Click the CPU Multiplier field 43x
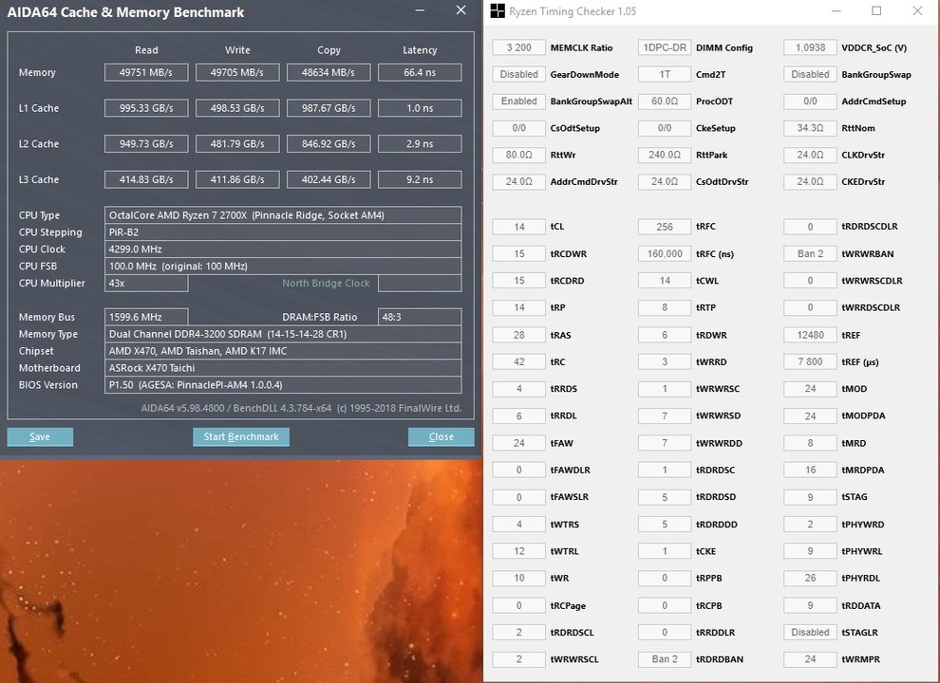The image size is (940, 683). coord(146,283)
